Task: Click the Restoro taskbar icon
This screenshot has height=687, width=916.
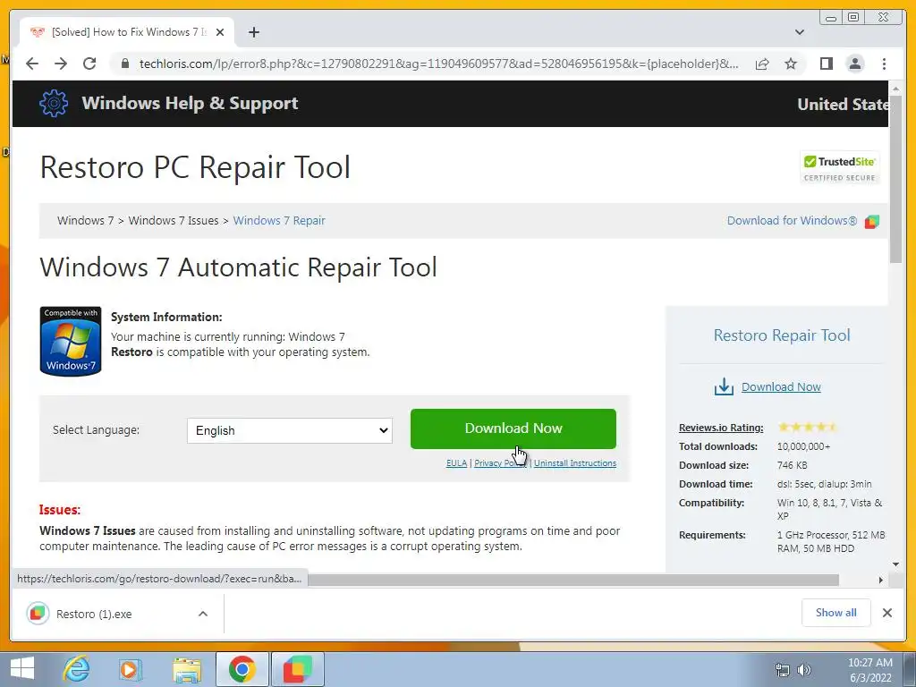Action: pos(297,669)
